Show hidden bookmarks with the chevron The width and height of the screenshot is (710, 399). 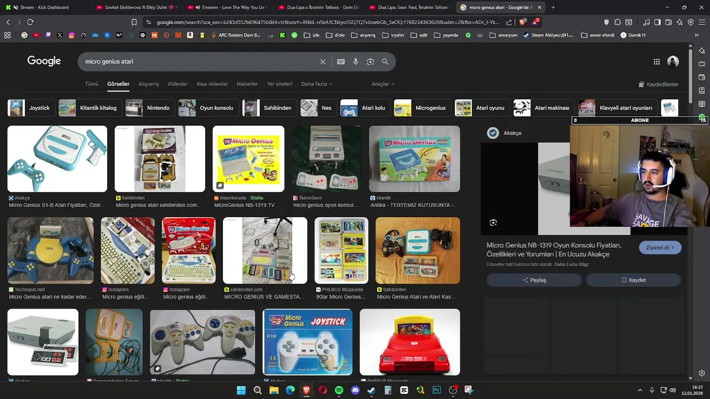coord(696,35)
